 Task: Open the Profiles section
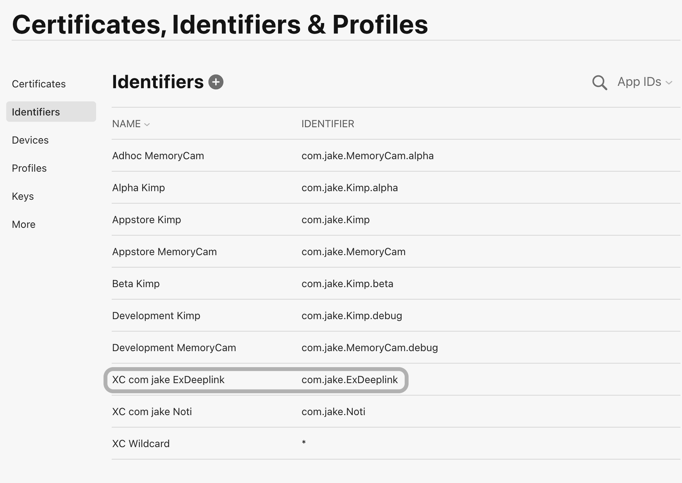tap(29, 168)
